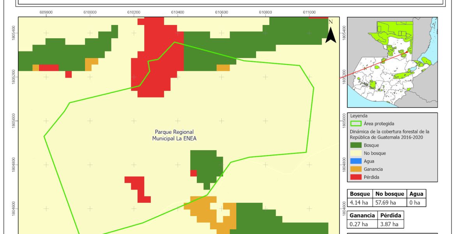
Task: Select the pale yellow No bosque swatch
Action: 355,153
